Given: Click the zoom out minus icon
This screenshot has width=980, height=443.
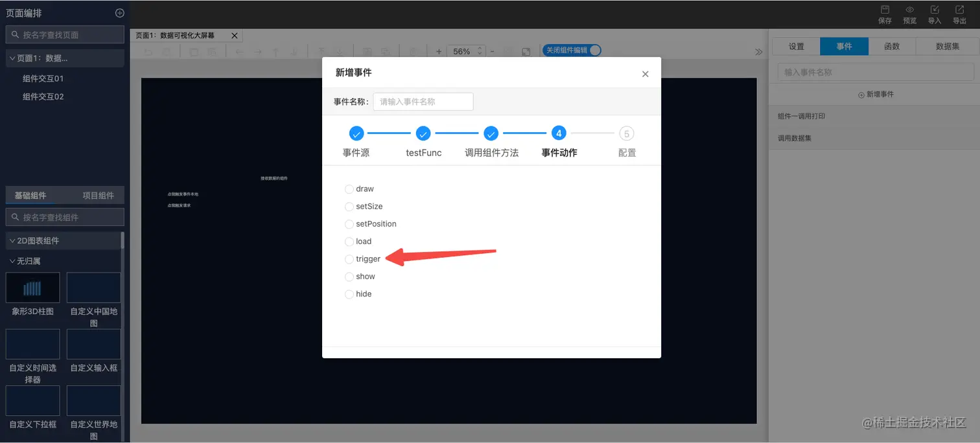Looking at the screenshot, I should pyautogui.click(x=493, y=51).
